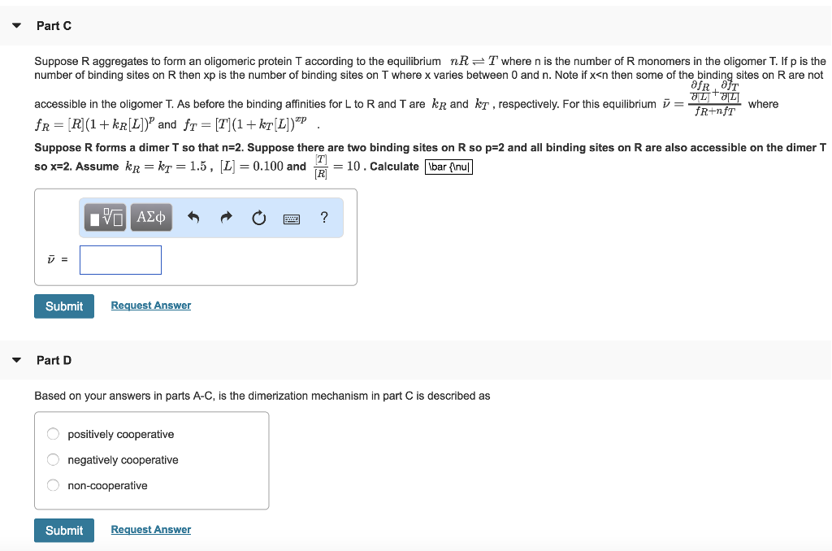
Task: Select the positively cooperative option
Action: click(x=53, y=433)
